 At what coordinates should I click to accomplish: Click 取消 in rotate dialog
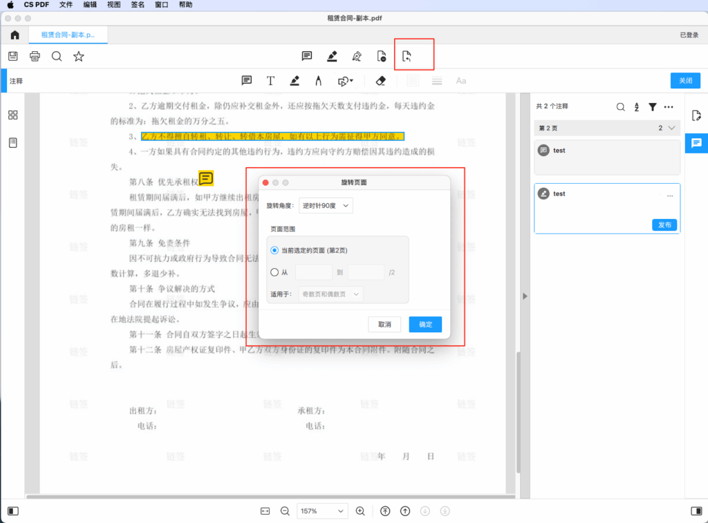384,325
